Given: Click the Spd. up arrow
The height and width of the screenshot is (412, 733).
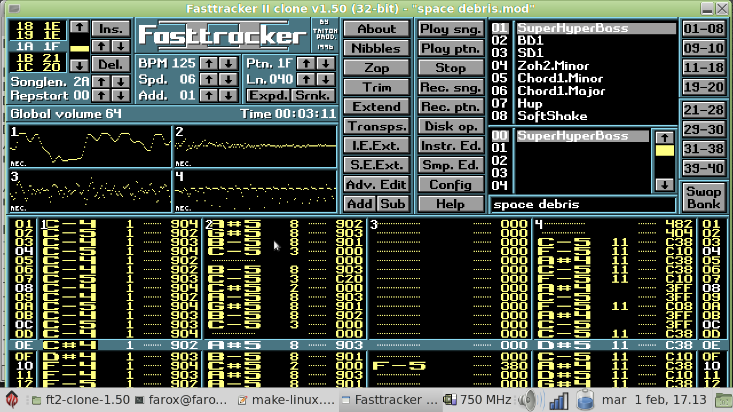Looking at the screenshot, I should [x=210, y=79].
